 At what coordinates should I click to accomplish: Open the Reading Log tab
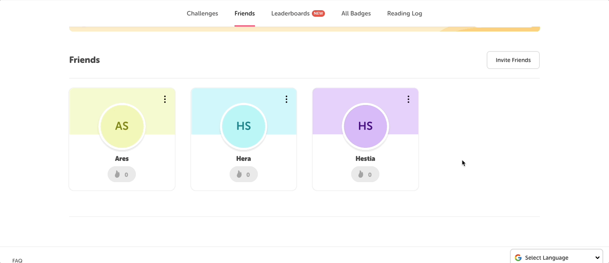click(x=404, y=13)
